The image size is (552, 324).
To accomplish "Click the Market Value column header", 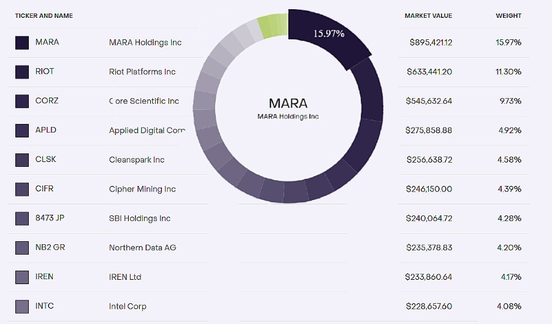I will 429,16.
